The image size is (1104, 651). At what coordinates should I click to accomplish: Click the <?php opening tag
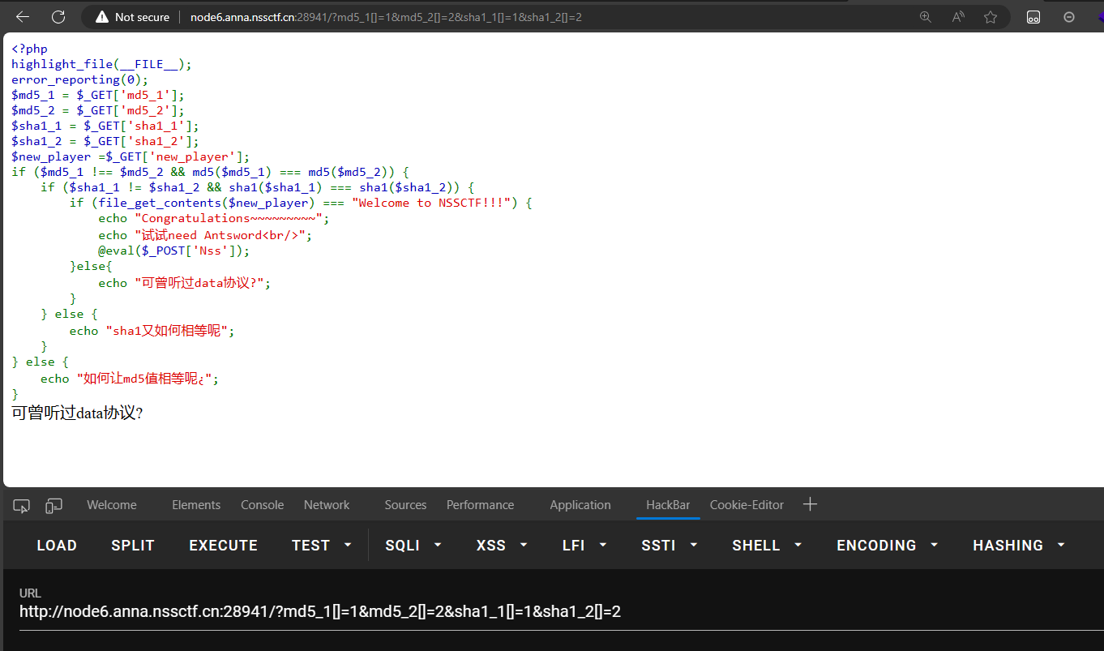[x=29, y=49]
